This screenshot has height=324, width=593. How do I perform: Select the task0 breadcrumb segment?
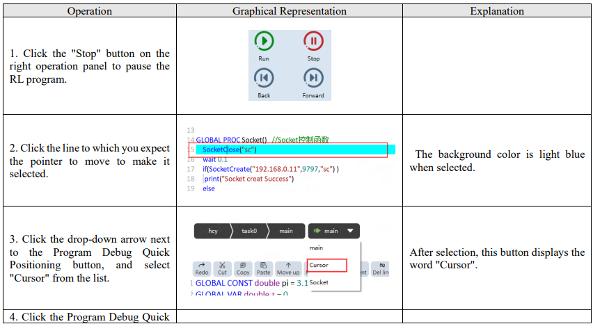[x=249, y=231]
